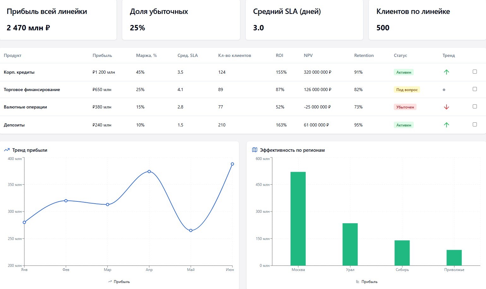This screenshot has height=289, width=486.
Task: Click the Под вопрос status badge
Action: 407,90
